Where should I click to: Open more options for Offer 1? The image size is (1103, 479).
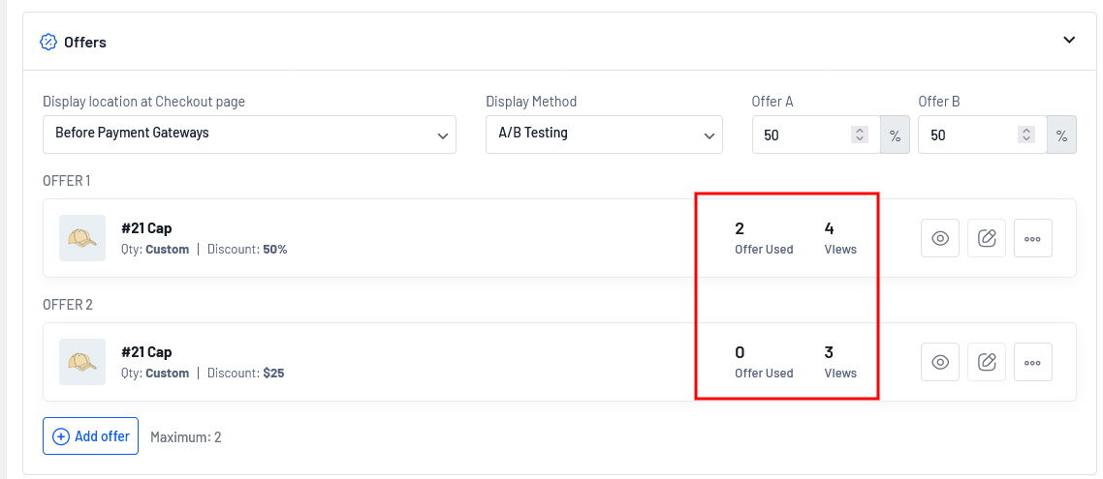coord(1032,238)
